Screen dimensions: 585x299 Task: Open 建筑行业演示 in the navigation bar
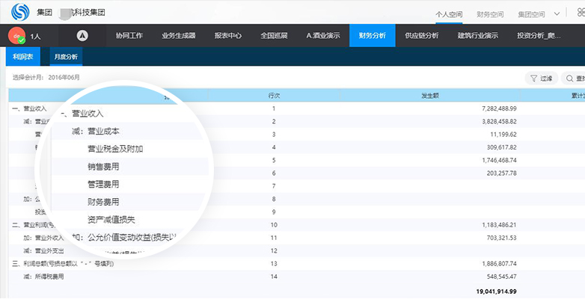coord(477,35)
